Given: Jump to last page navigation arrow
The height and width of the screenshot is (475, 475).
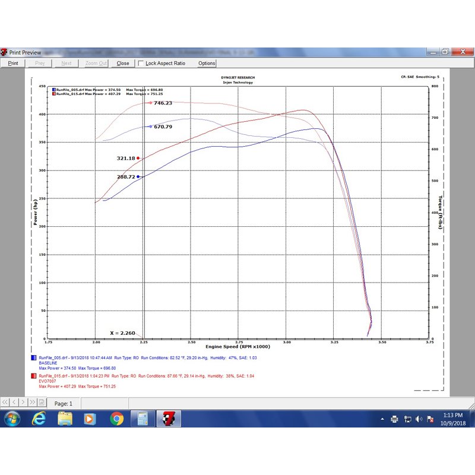Looking at the screenshot, I should (32, 403).
